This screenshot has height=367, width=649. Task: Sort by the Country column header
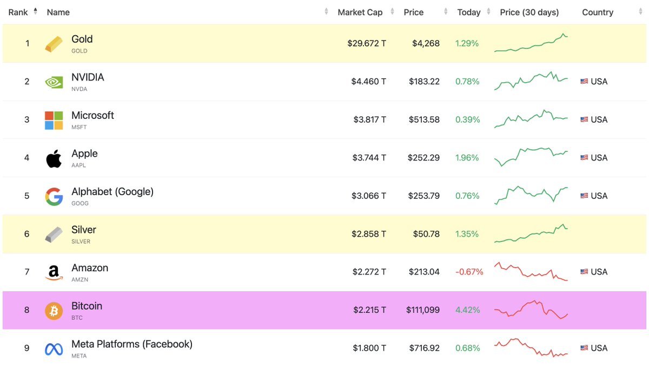pos(597,12)
